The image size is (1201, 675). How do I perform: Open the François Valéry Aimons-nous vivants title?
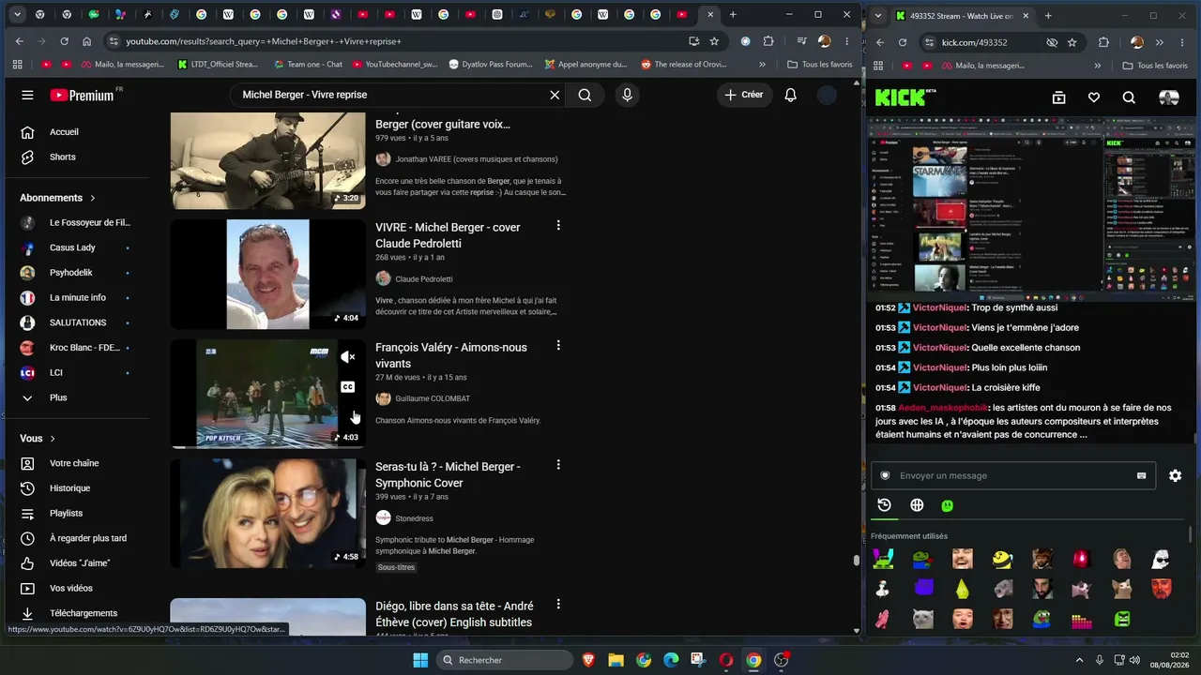(451, 355)
